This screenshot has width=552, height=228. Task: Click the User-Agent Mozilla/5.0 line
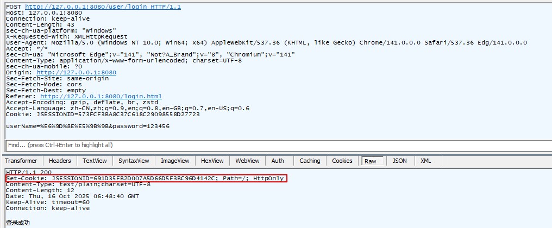[266, 42]
